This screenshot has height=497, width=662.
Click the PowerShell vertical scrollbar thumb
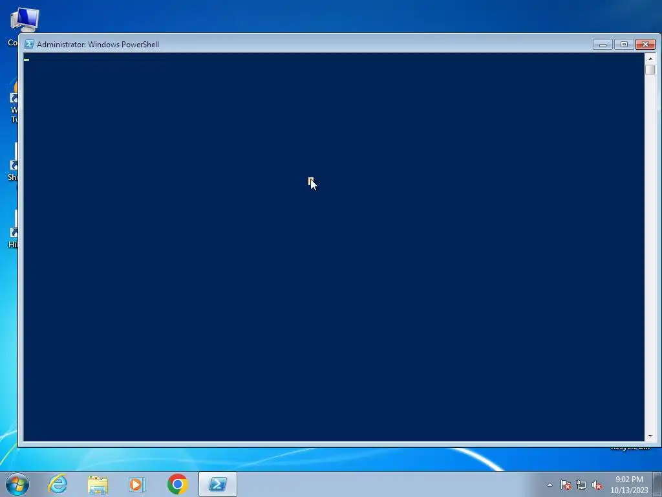pos(650,70)
